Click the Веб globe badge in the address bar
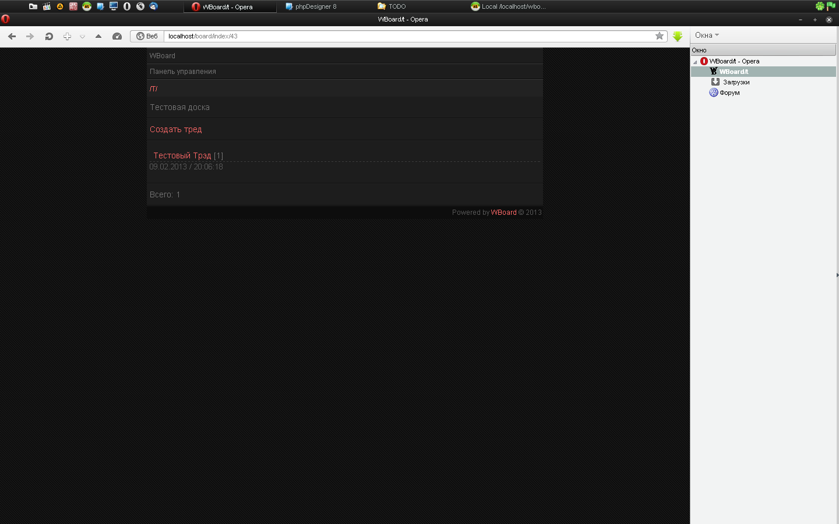 pyautogui.click(x=147, y=36)
